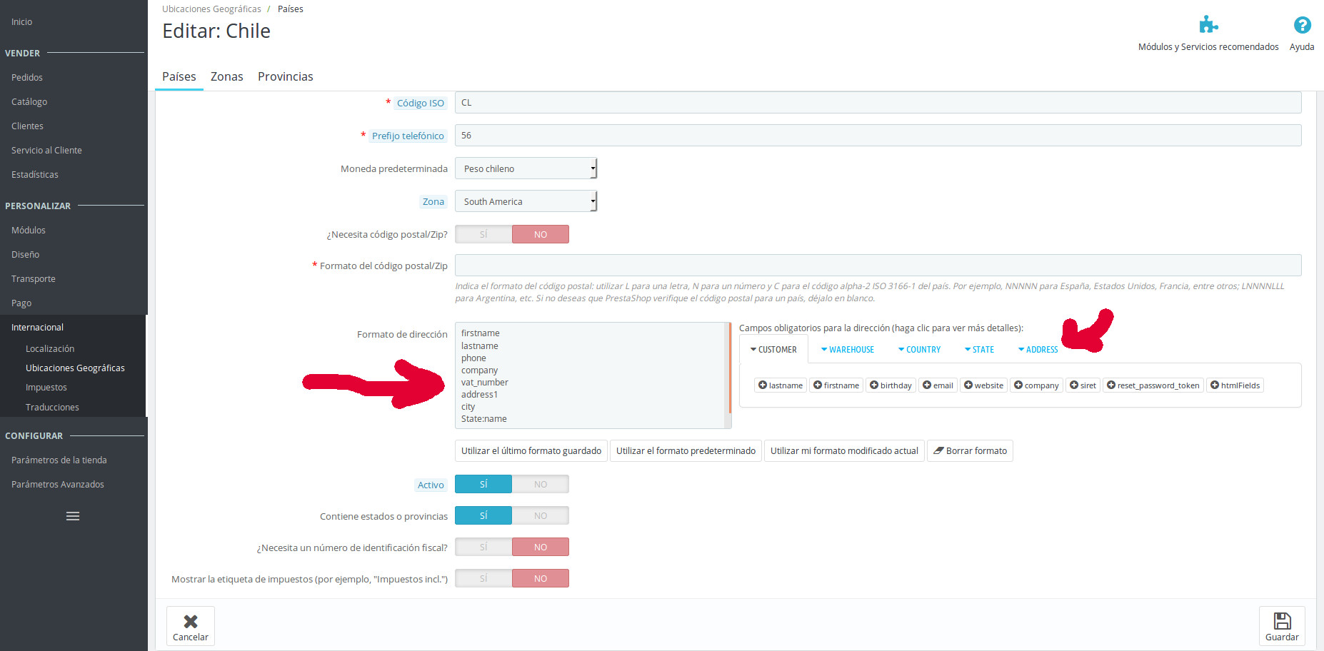This screenshot has height=651, width=1324.
Task: Add the company field tag
Action: click(x=1036, y=385)
